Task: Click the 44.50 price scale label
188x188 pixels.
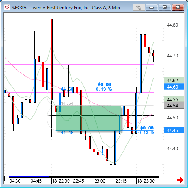Action: tap(172, 118)
